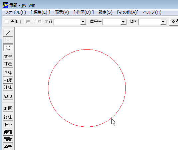Open the その他(A) menu
Viewport: 178px width, 150px height.
point(128,12)
